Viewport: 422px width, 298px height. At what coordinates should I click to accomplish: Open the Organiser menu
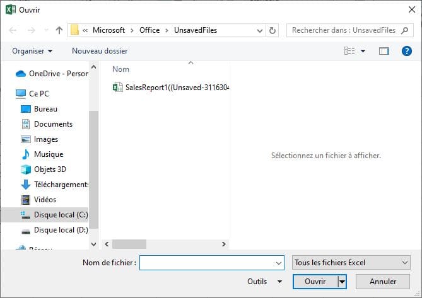[x=32, y=51]
